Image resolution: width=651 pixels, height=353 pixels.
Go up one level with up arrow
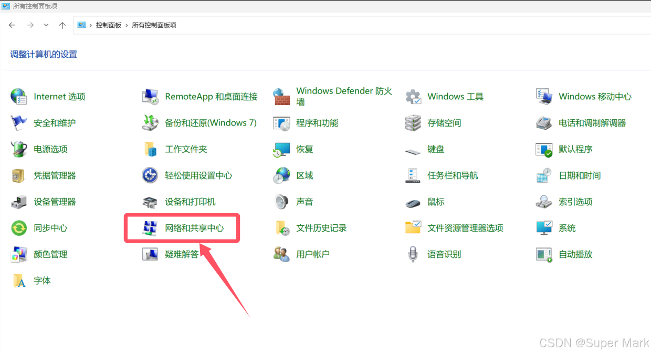point(62,25)
